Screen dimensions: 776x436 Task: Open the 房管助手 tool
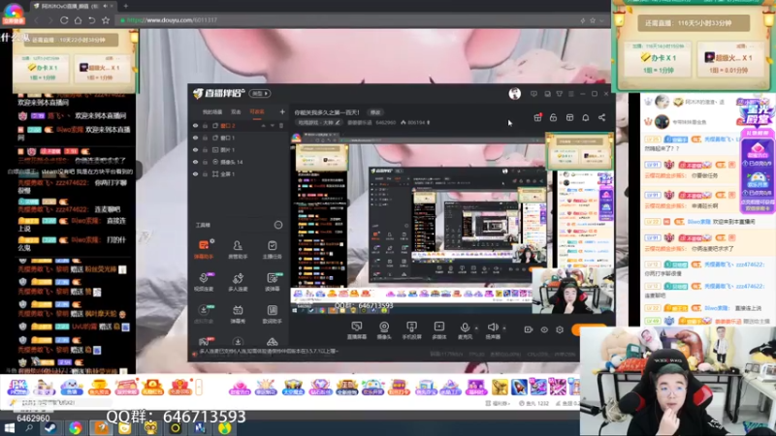(x=238, y=250)
